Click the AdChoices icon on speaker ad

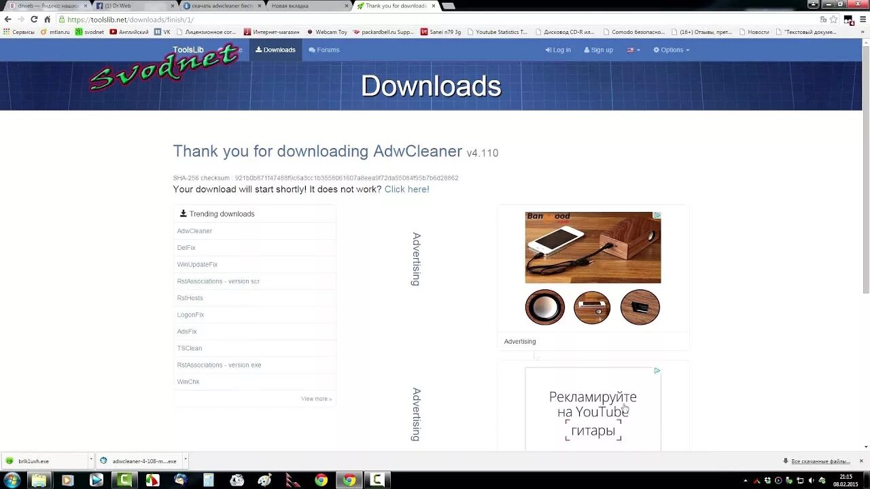[657, 215]
